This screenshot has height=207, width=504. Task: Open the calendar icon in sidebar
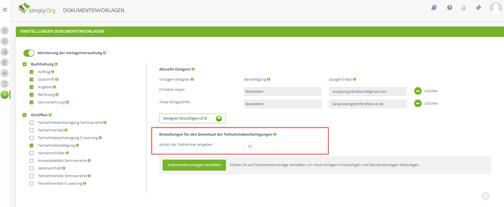pyautogui.click(x=5, y=63)
